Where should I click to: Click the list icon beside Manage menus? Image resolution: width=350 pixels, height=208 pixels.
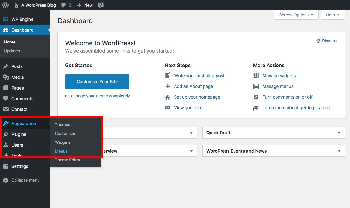[256, 86]
